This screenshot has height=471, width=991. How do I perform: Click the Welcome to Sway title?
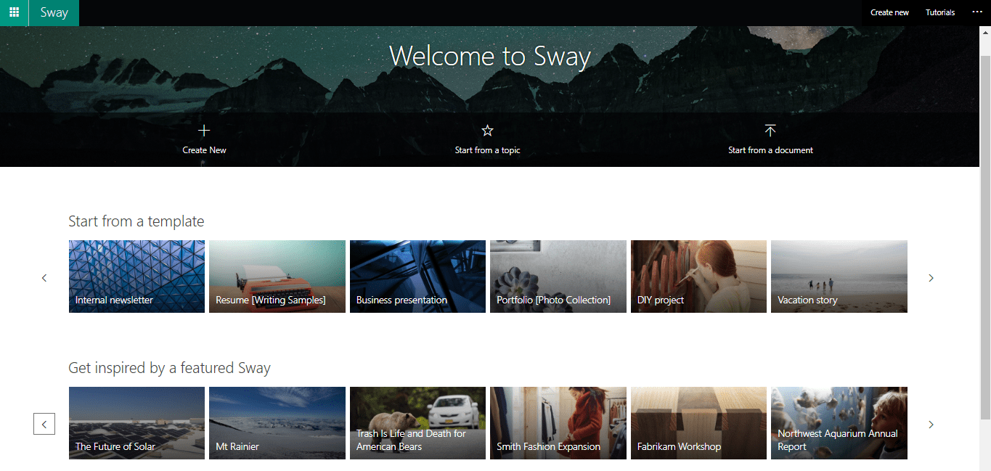point(490,56)
